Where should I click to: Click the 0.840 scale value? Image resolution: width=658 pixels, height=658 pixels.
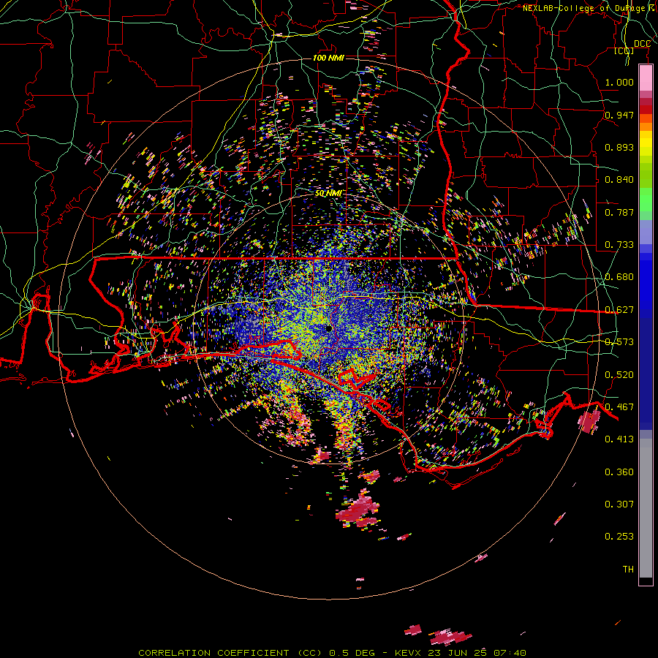coord(619,180)
